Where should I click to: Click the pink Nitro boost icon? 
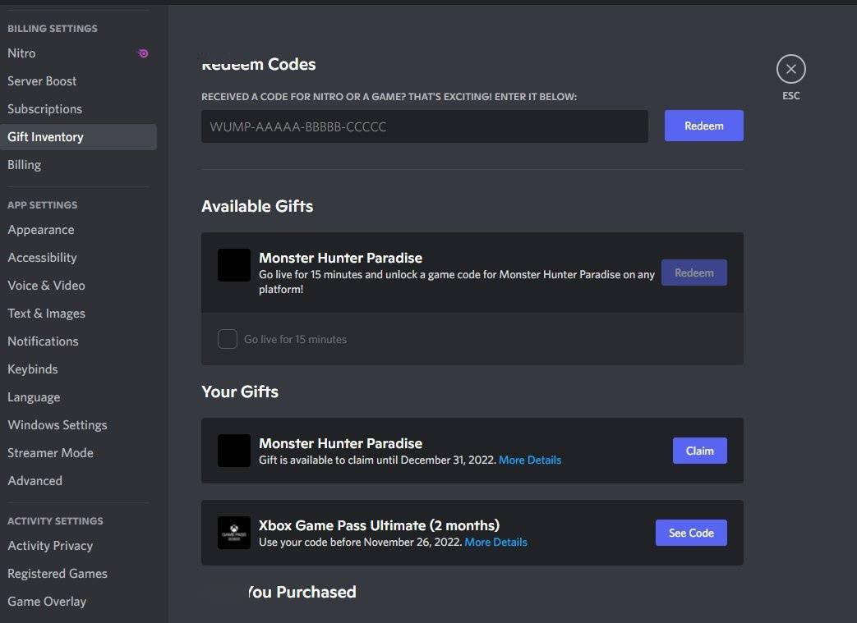142,53
